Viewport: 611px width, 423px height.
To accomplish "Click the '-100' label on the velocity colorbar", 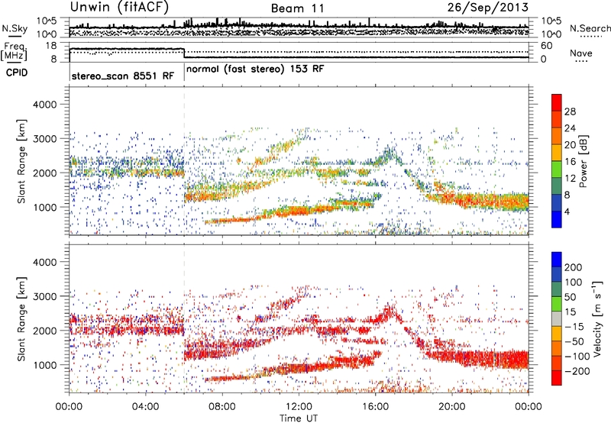I will 577,357.
